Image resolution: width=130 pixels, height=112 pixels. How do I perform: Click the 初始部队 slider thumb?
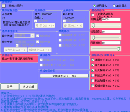pos(94,38)
